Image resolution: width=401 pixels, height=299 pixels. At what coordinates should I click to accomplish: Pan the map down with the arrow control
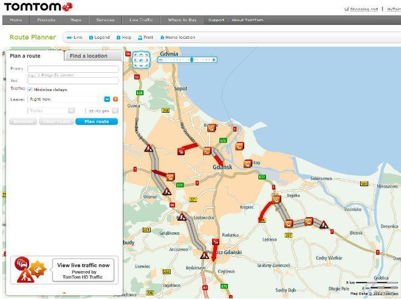[141, 66]
